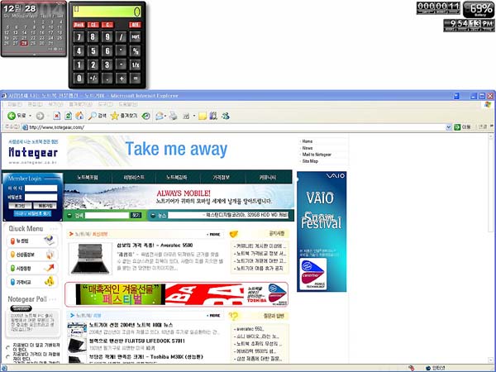Click the percent key on the calculator
The width and height of the screenshot is (496, 372).
(135, 51)
